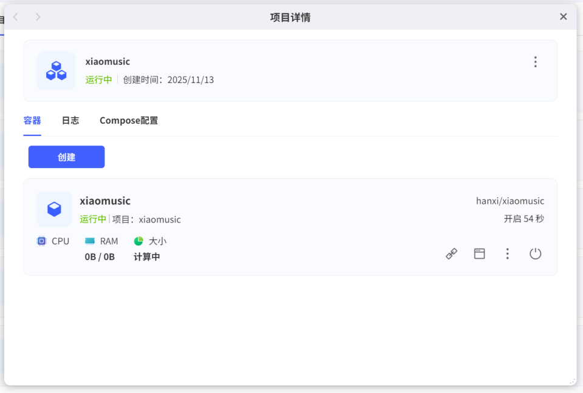Click the forward navigation arrow at top left

pos(38,17)
